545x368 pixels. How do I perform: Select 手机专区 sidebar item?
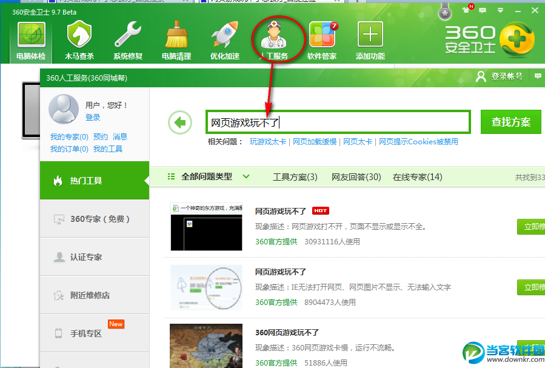(95, 333)
